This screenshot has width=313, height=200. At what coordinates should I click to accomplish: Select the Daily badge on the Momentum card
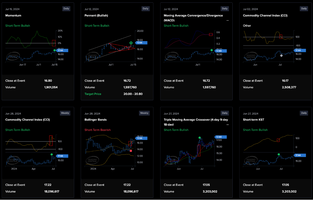click(66, 9)
